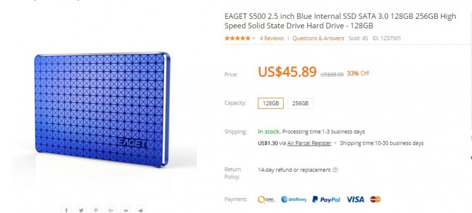Click the five-star rating display
The width and height of the screenshot is (472, 213).
[x=237, y=38]
